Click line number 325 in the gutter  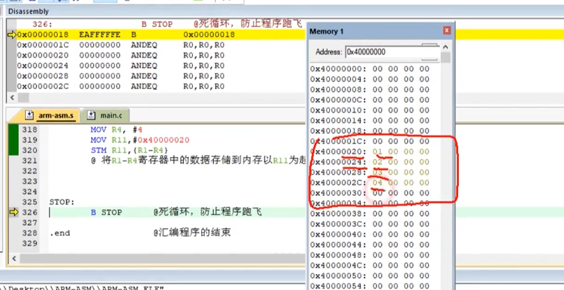(29, 202)
